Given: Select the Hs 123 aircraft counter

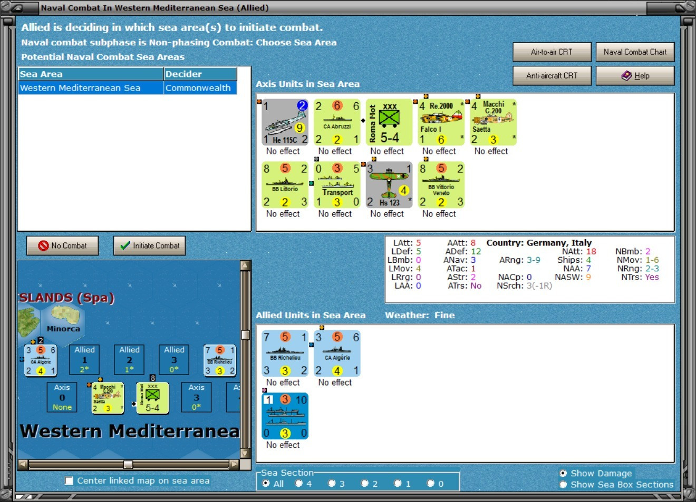Looking at the screenshot, I should pos(389,185).
